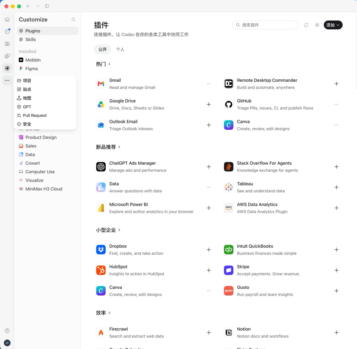Open installed Figma plugin
Image resolution: width=357 pixels, height=349 pixels.
pyautogui.click(x=47, y=69)
